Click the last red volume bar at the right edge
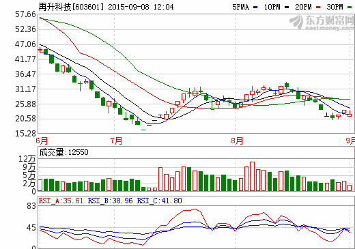The image size is (355, 249). pos(350,188)
